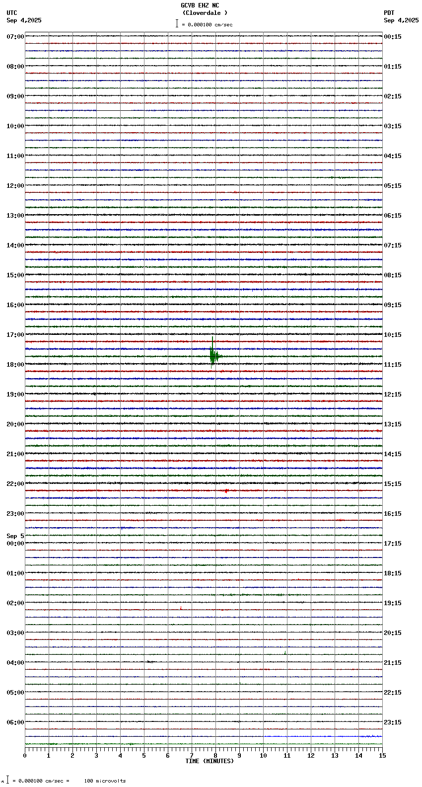The width and height of the screenshot is (422, 787).
Task: Click the 14:00 UTC time label
Action: pyautogui.click(x=15, y=245)
